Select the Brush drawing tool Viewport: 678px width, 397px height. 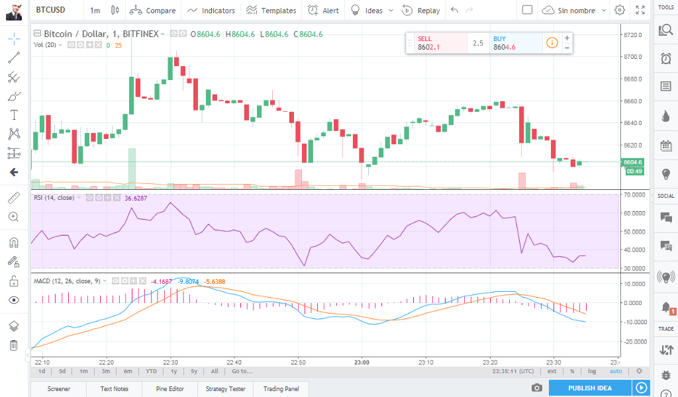tap(13, 97)
